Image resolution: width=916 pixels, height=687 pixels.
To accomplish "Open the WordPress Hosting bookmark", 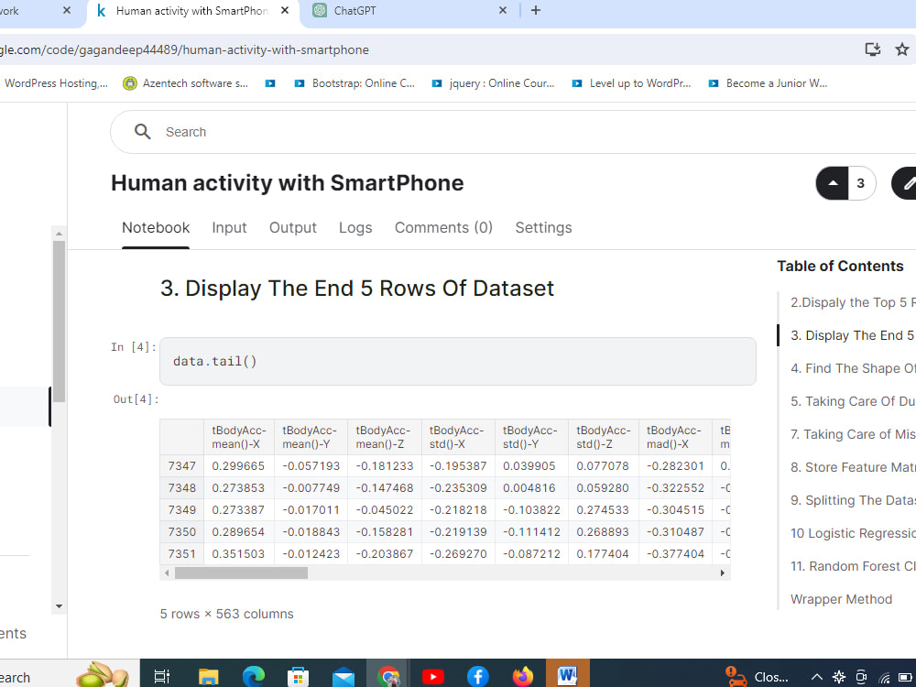I will coord(56,83).
